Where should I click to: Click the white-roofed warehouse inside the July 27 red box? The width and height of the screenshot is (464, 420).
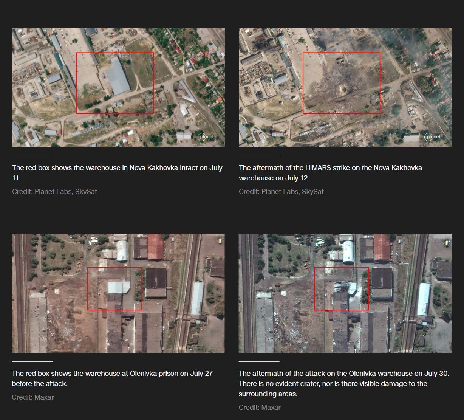pos(118,287)
